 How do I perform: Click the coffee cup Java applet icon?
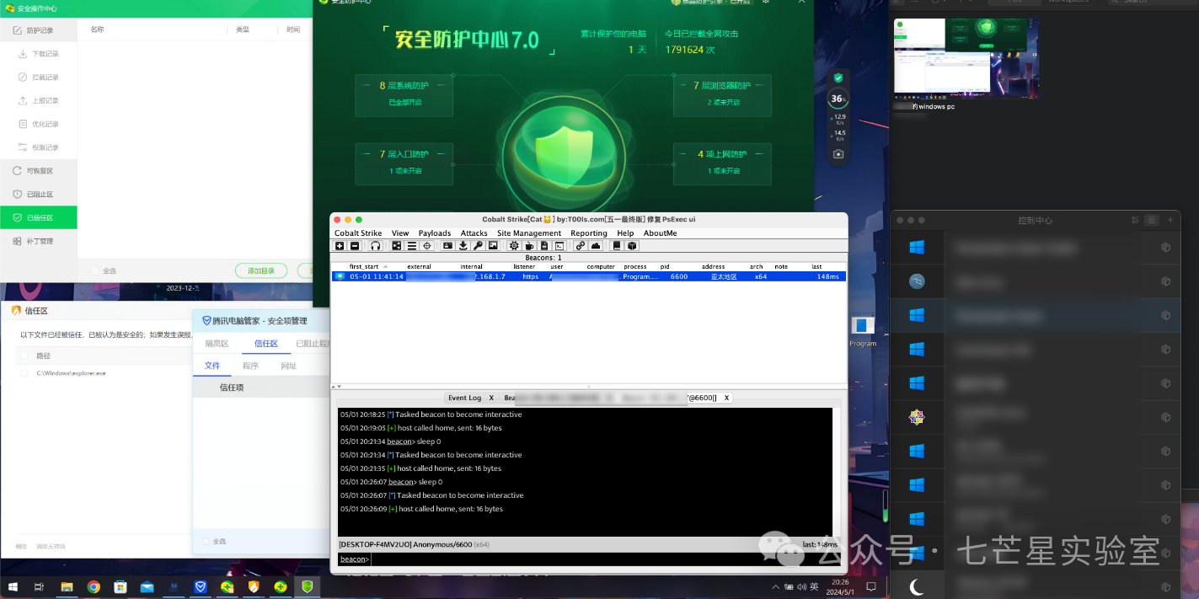coord(529,246)
